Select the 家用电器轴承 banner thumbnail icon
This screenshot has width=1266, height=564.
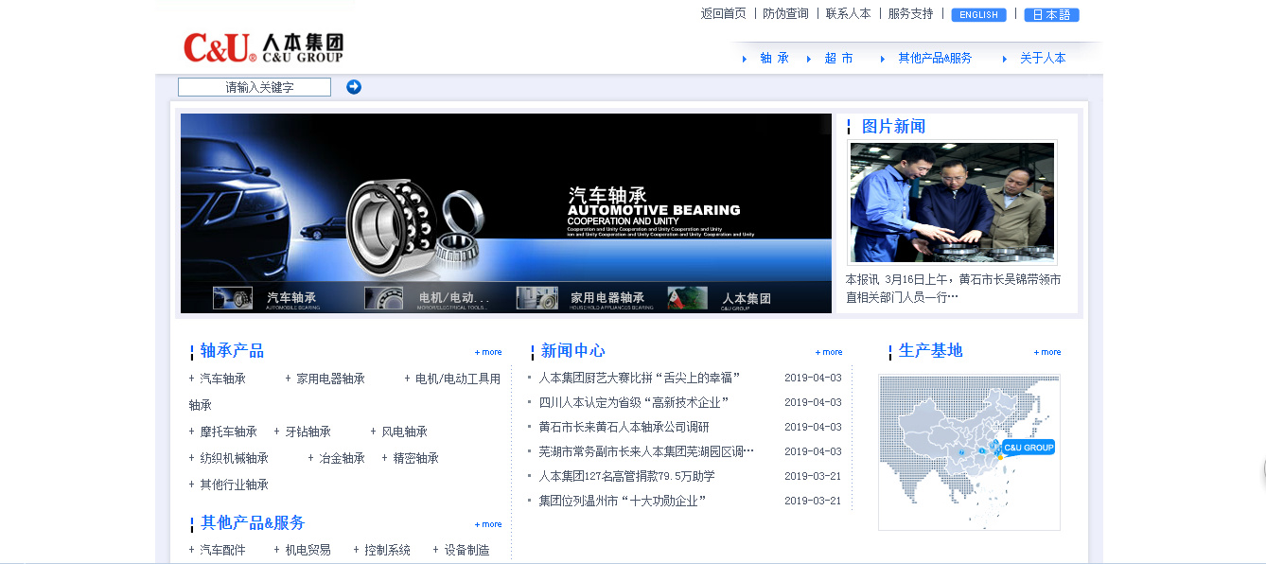tap(536, 297)
